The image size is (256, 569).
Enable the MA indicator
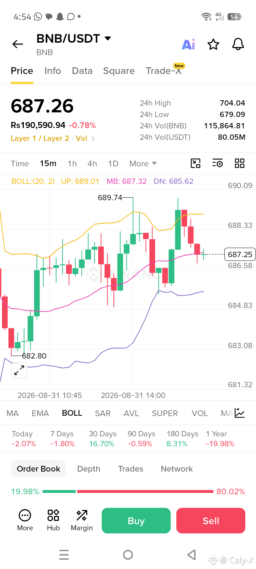pos(12,413)
